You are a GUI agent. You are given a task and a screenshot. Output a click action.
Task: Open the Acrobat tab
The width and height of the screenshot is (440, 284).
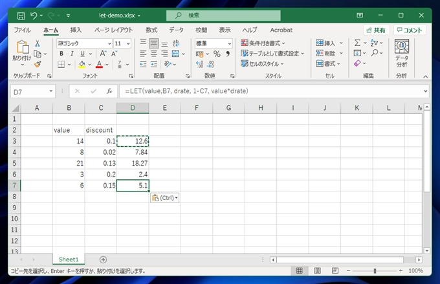pos(281,30)
